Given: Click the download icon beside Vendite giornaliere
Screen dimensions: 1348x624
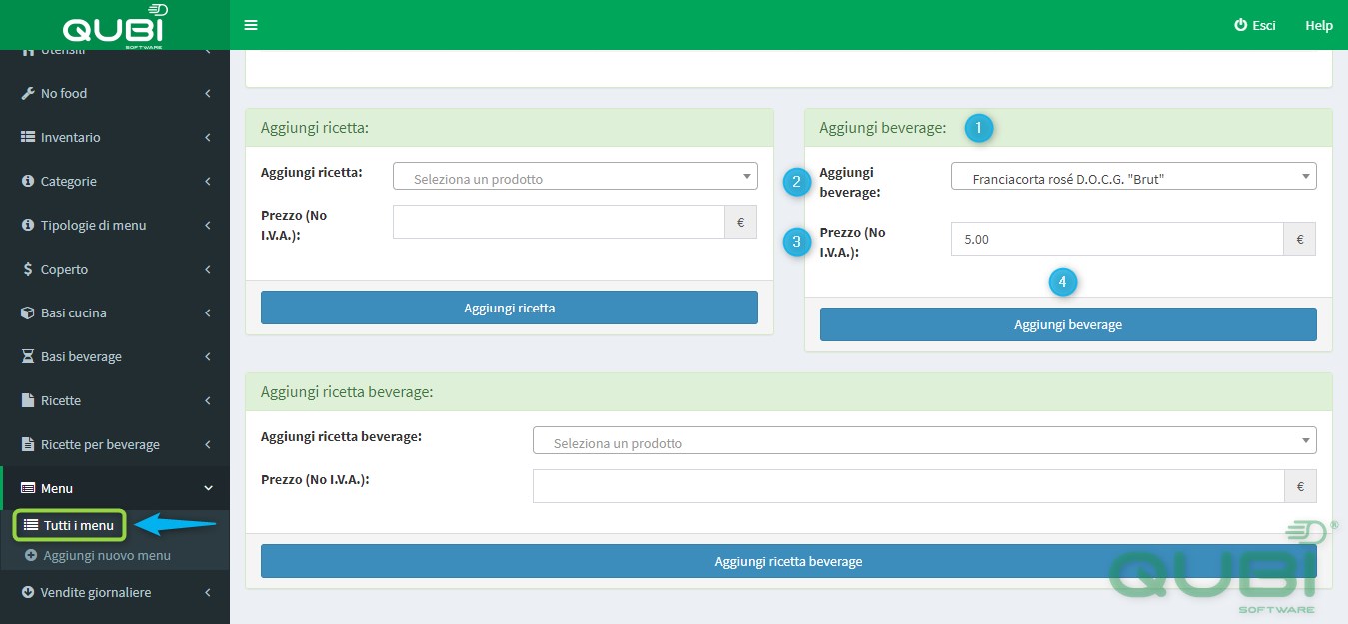Looking at the screenshot, I should [x=28, y=592].
